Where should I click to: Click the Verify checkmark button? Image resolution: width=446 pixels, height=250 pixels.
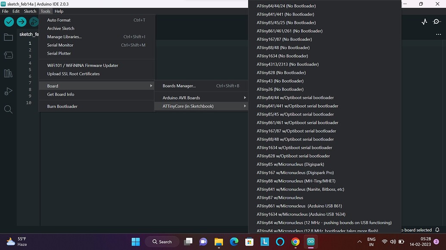point(9,22)
